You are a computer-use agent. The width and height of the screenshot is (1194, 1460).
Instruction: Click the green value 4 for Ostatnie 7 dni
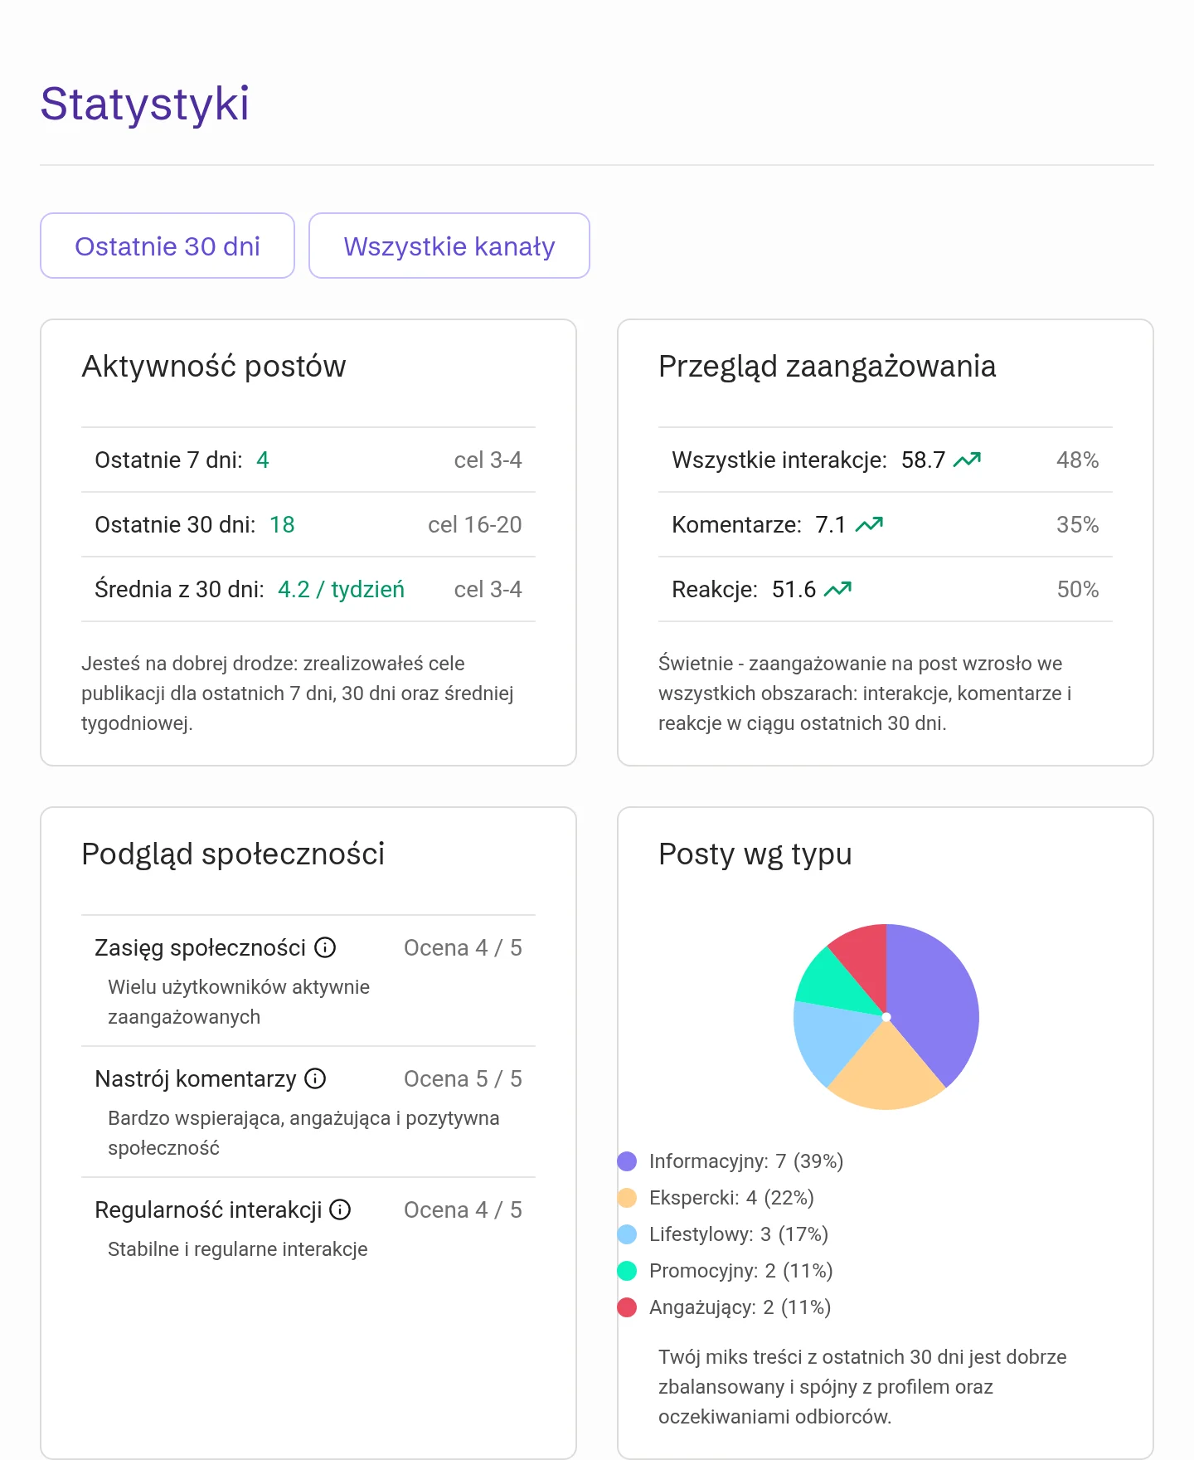[x=263, y=460]
